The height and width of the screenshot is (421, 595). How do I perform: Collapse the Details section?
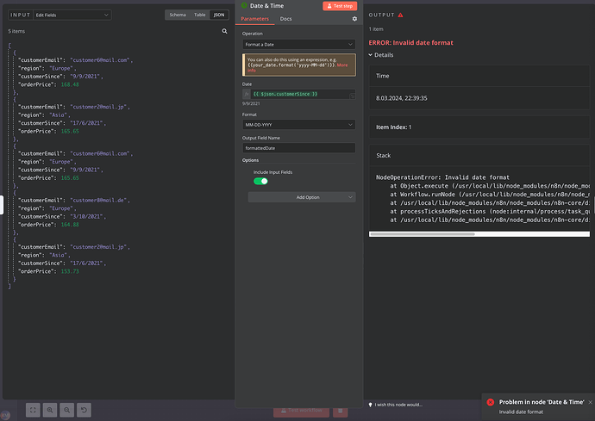pos(381,55)
